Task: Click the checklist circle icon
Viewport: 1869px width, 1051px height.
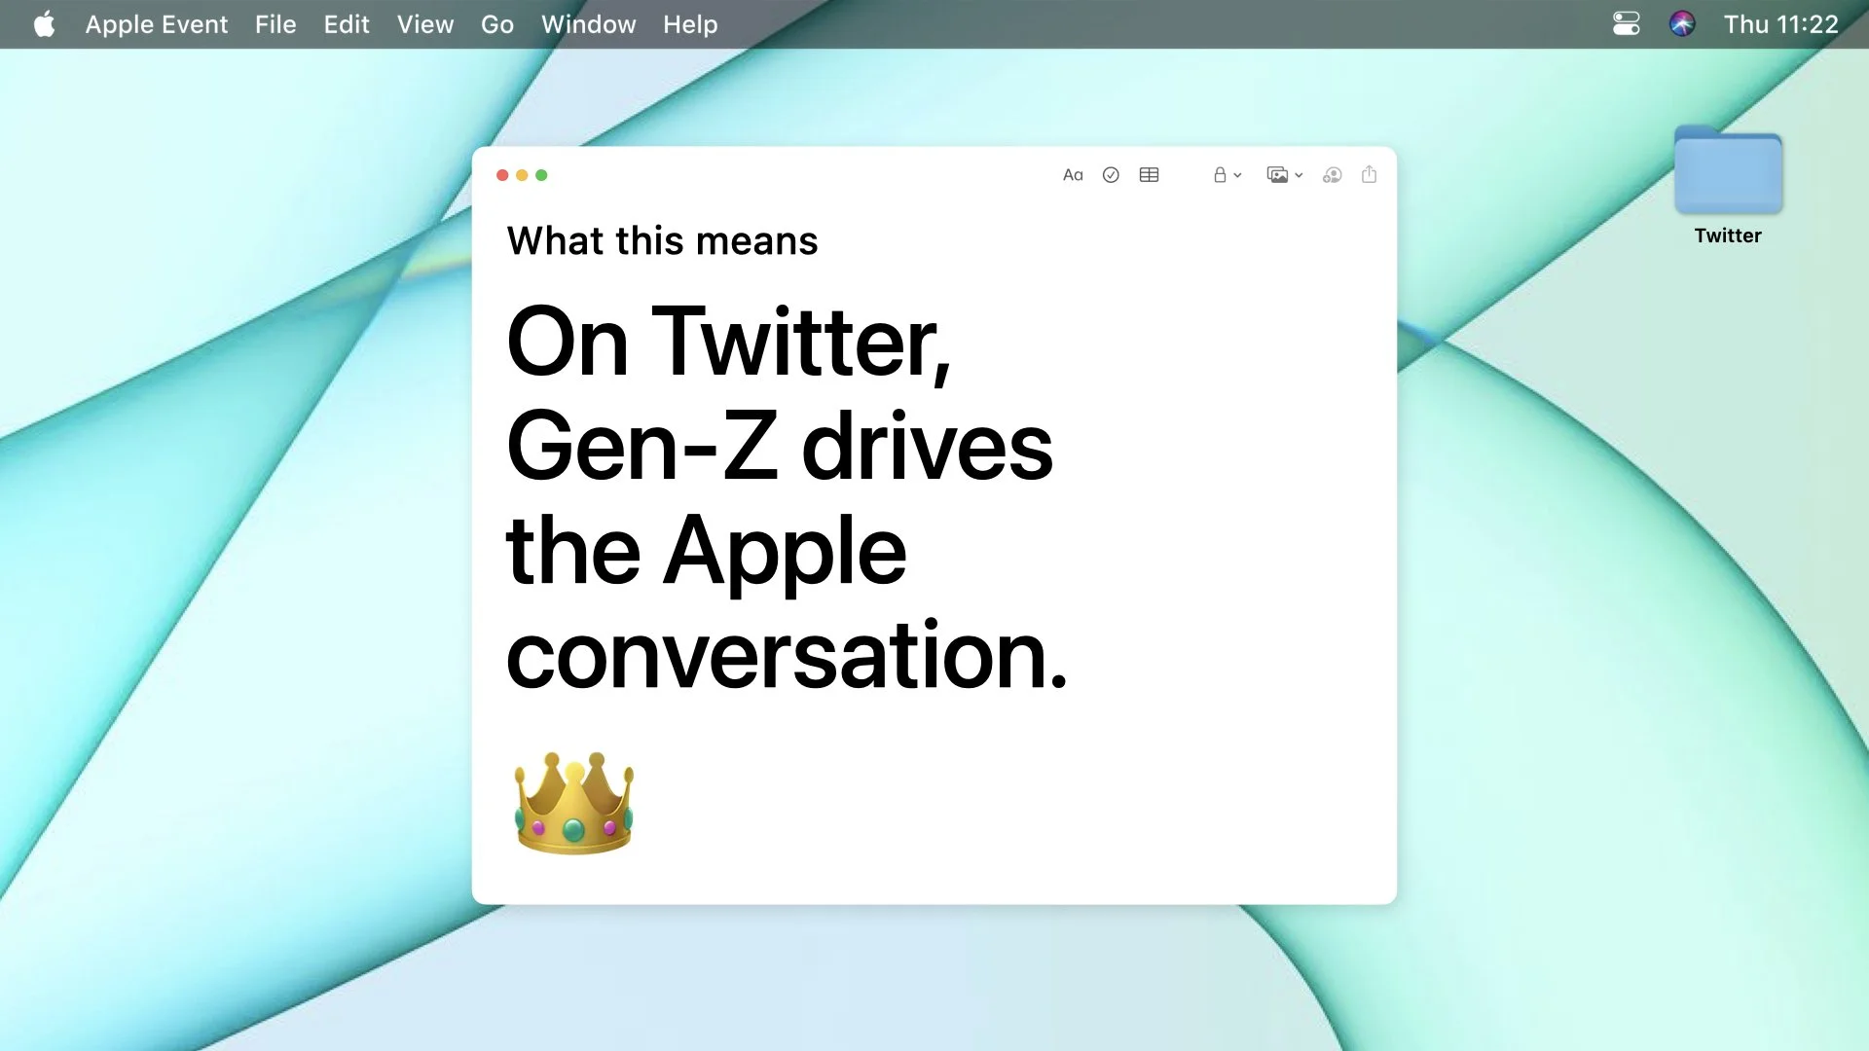Action: [x=1111, y=175]
